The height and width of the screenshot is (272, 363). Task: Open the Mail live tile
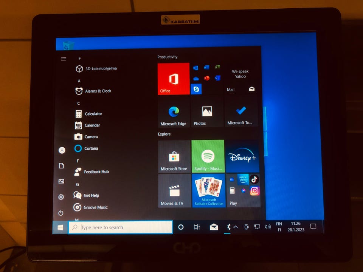coord(240,79)
